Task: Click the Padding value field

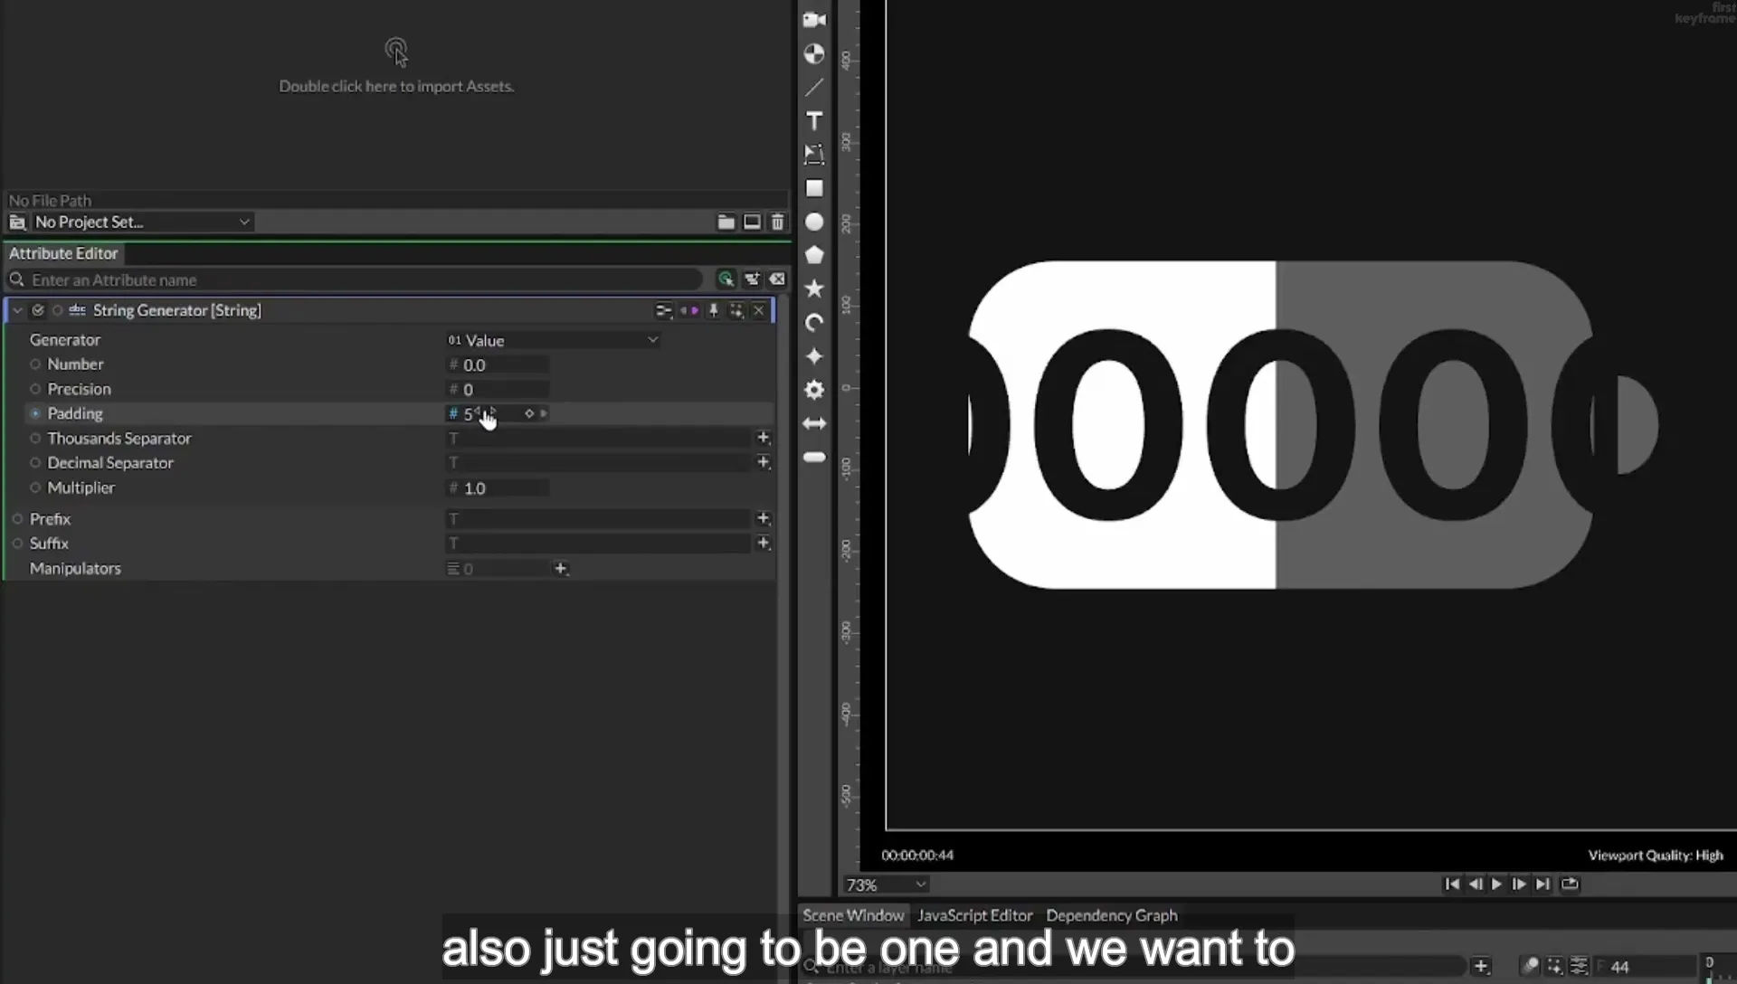Action: pyautogui.click(x=498, y=414)
